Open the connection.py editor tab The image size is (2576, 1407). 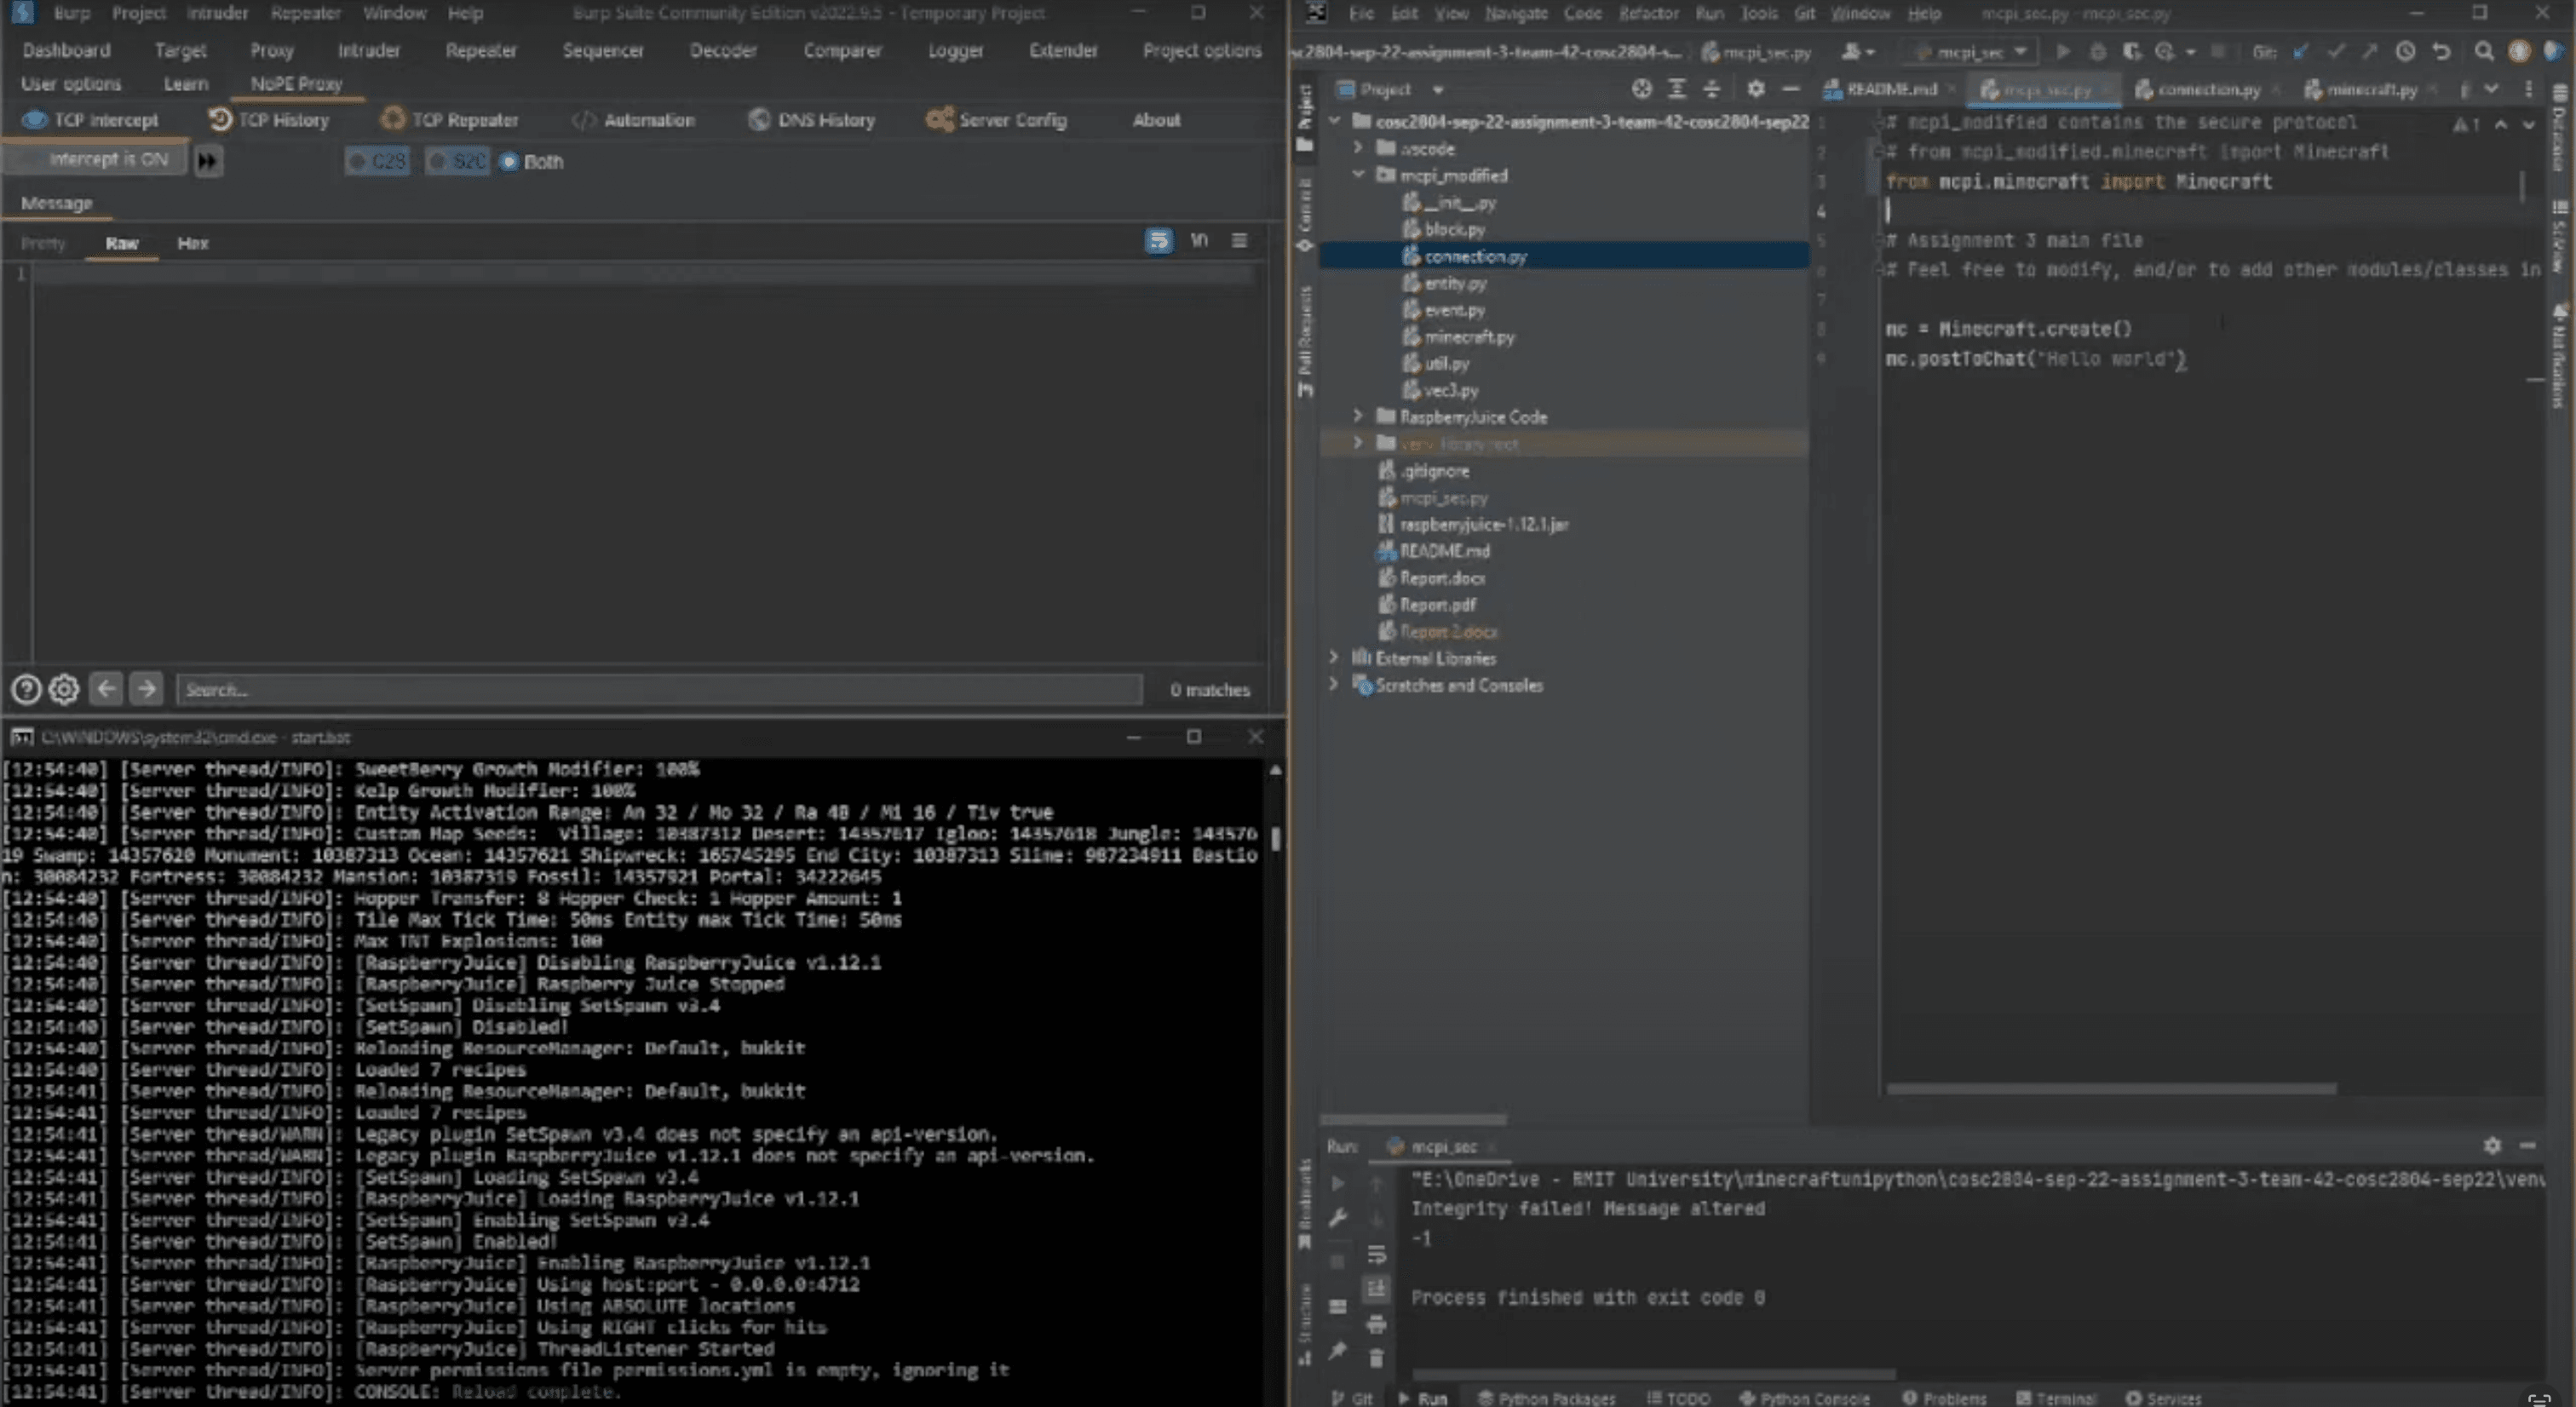2207,89
